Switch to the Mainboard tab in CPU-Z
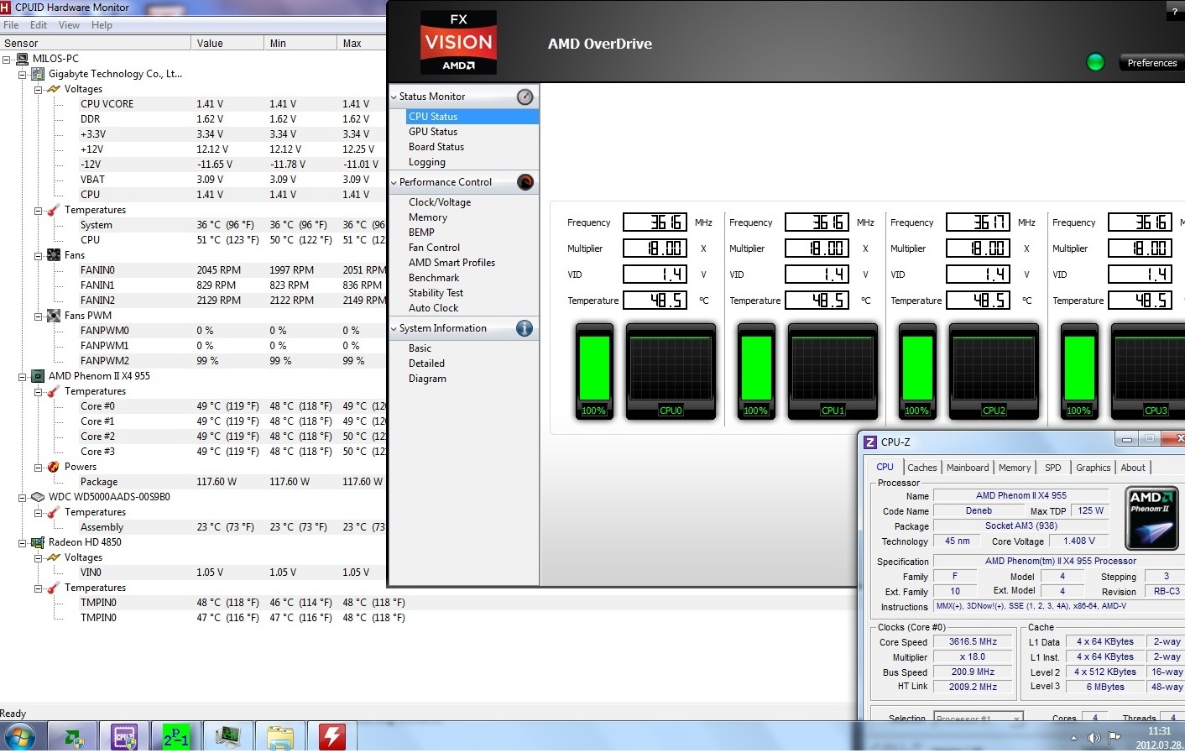Screen dimensions: 1185x753 pyautogui.click(x=968, y=468)
